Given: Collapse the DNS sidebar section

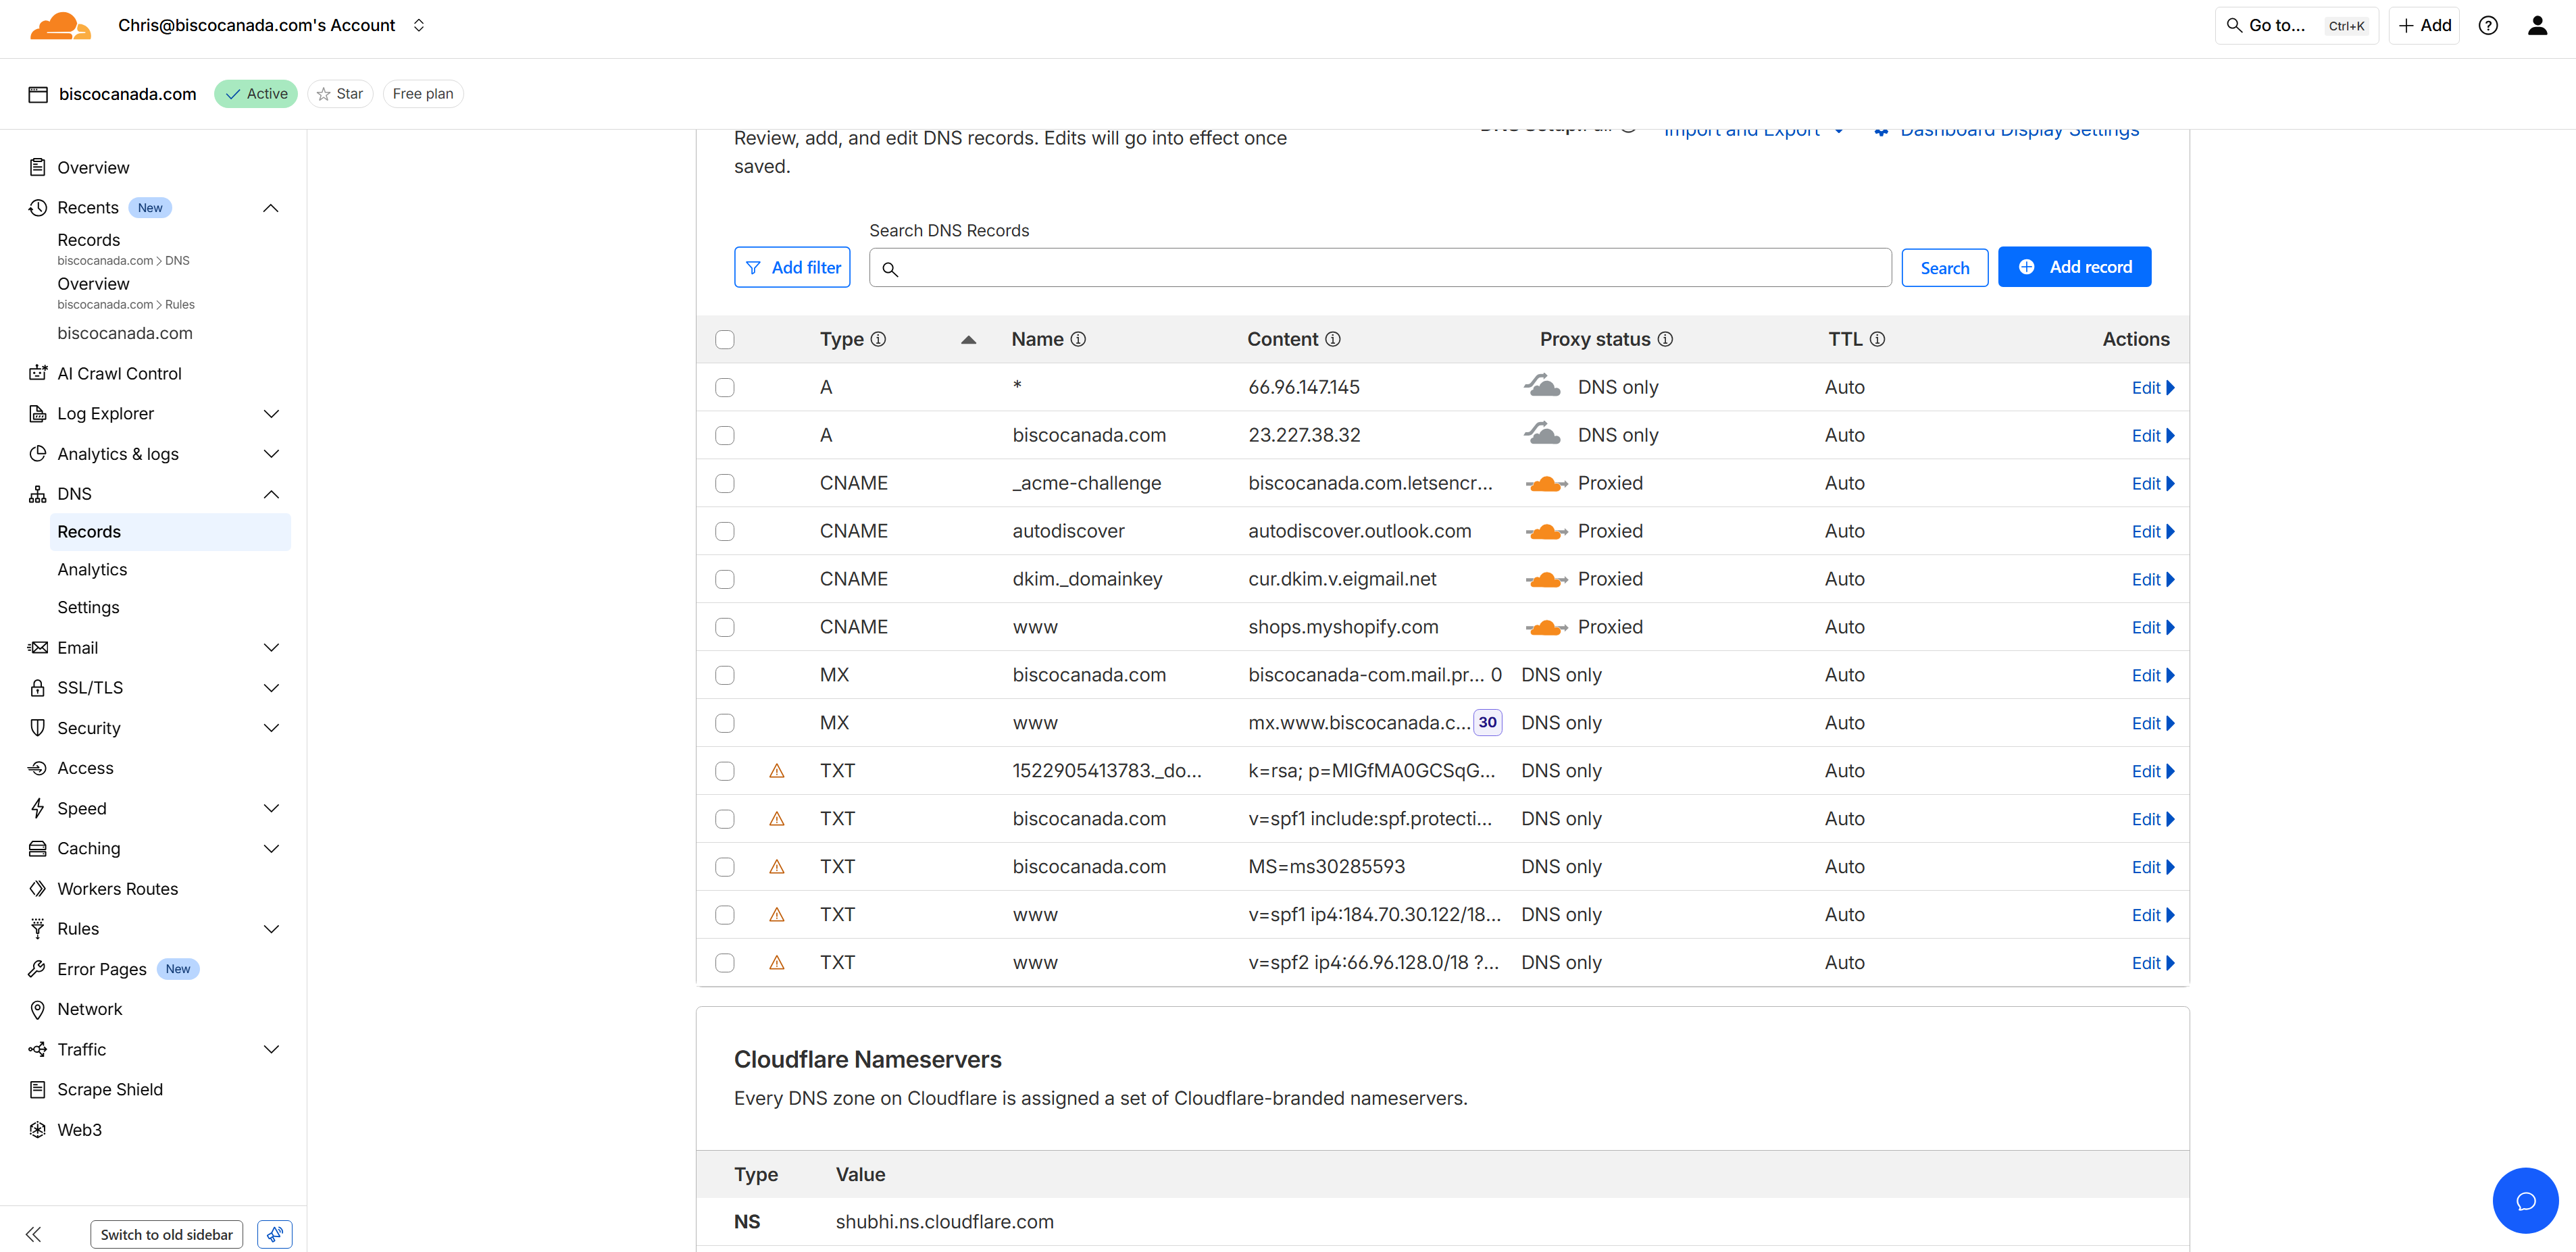Looking at the screenshot, I should point(271,494).
